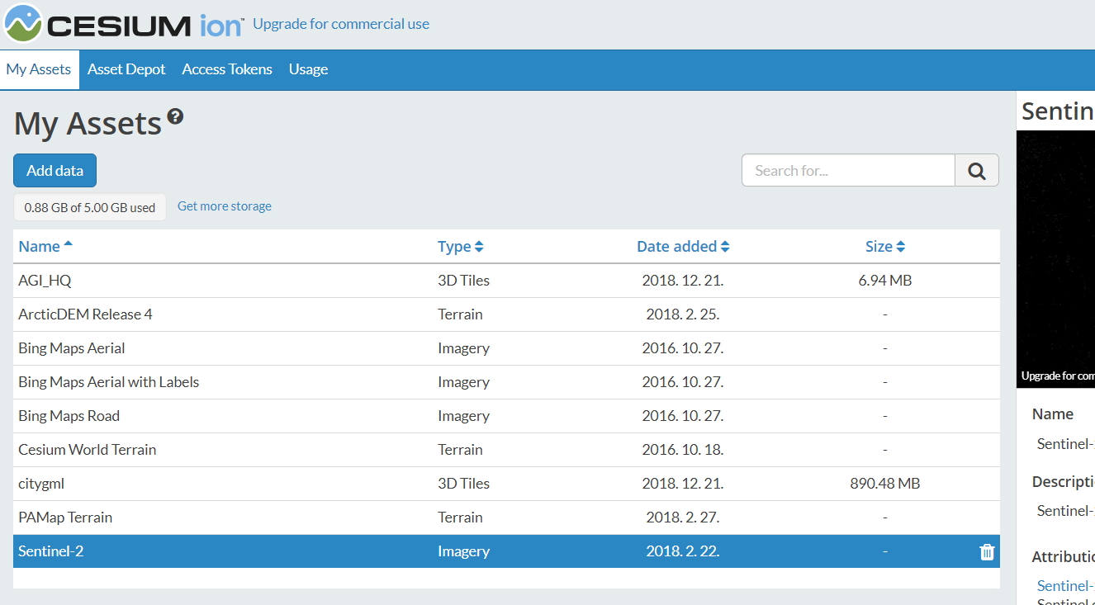Click the 6.94 MB size cell
This screenshot has width=1095, height=605.
pyautogui.click(x=885, y=281)
